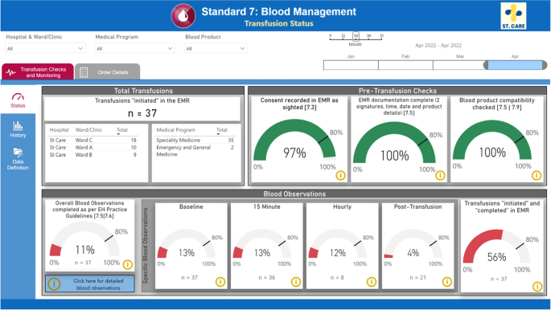
Task: Select the Apr segment on timeline slider
Action: pos(515,65)
